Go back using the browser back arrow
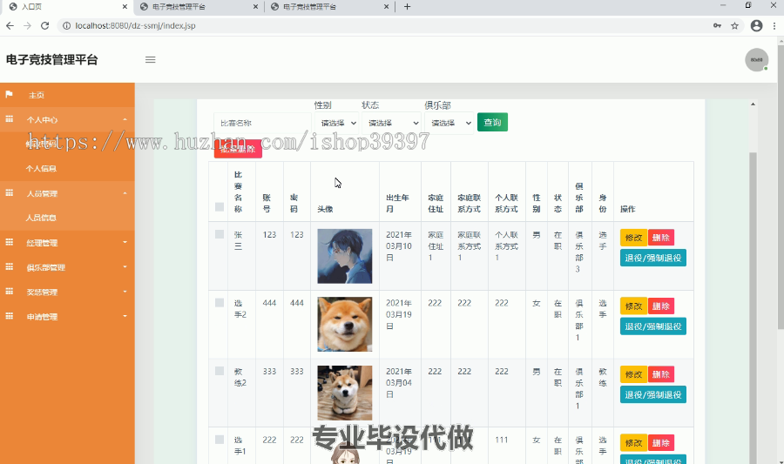 (10, 25)
